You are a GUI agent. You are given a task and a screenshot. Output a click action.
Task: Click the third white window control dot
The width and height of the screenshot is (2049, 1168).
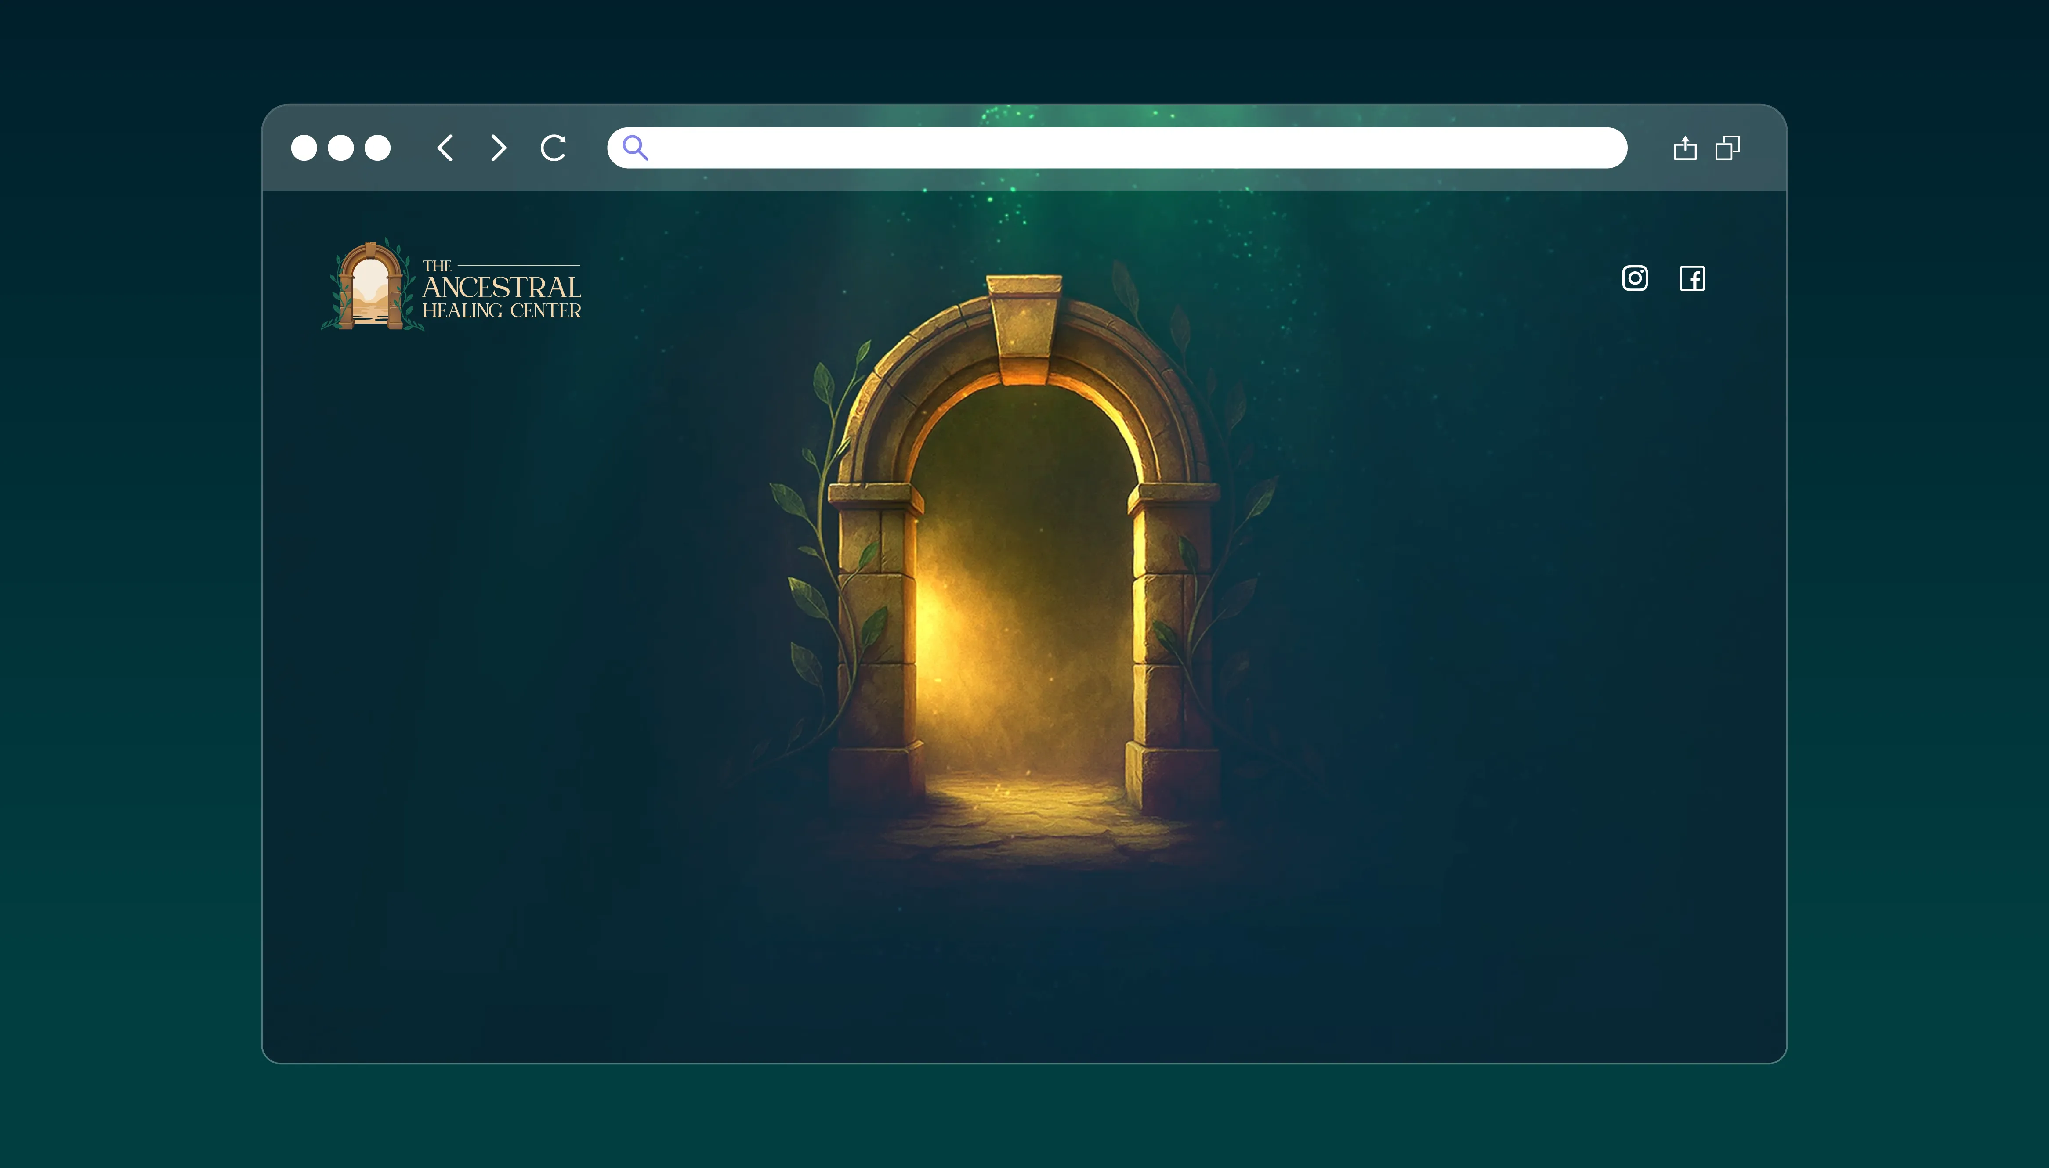coord(377,148)
